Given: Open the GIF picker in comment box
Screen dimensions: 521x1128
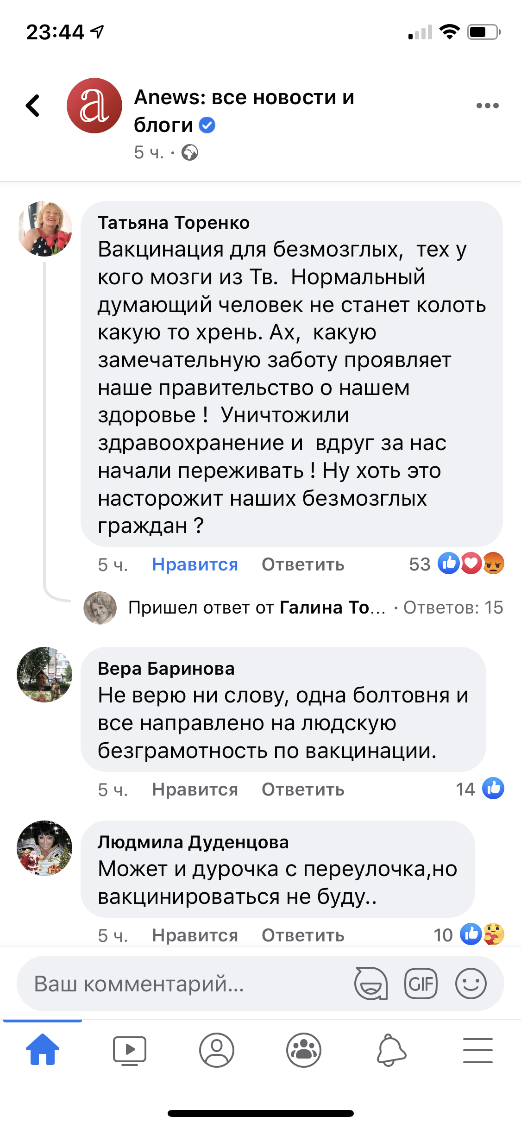Looking at the screenshot, I should coord(421,983).
